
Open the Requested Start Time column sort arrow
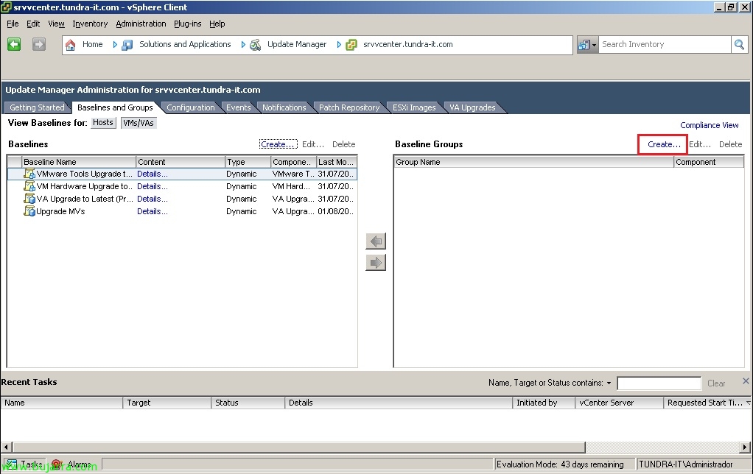pyautogui.click(x=748, y=403)
